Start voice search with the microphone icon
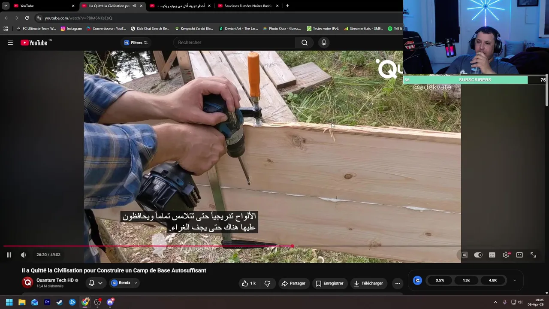This screenshot has width=549, height=309. click(x=324, y=42)
